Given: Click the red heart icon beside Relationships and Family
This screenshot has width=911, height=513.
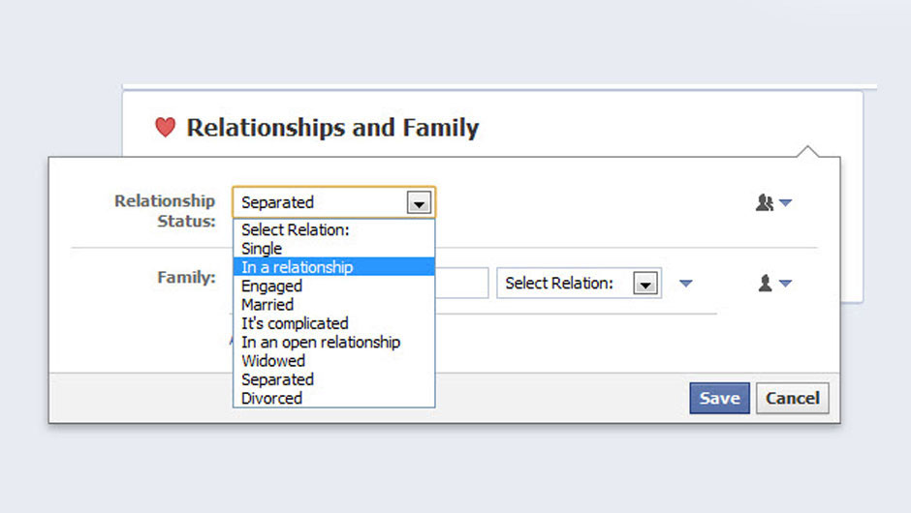Looking at the screenshot, I should pos(166,127).
